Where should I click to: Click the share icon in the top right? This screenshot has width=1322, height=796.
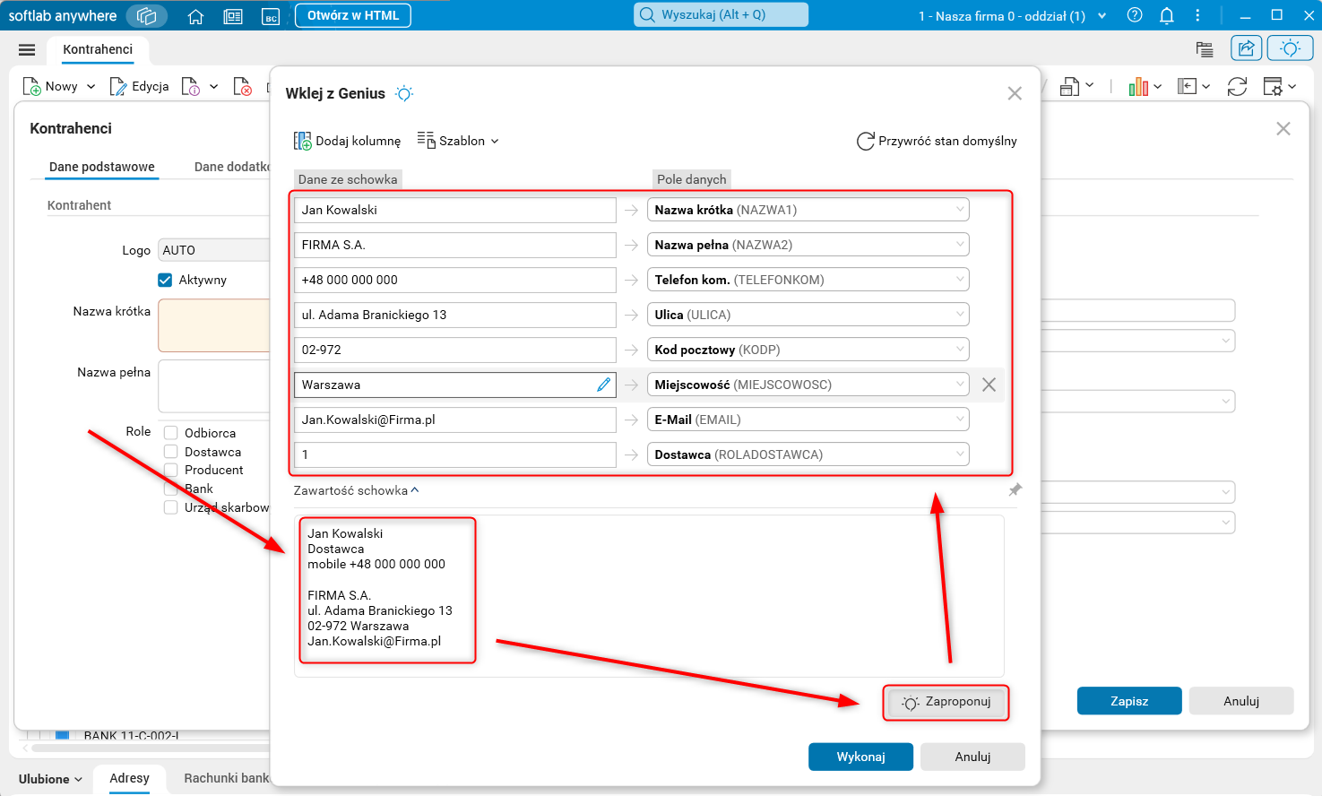click(x=1247, y=48)
